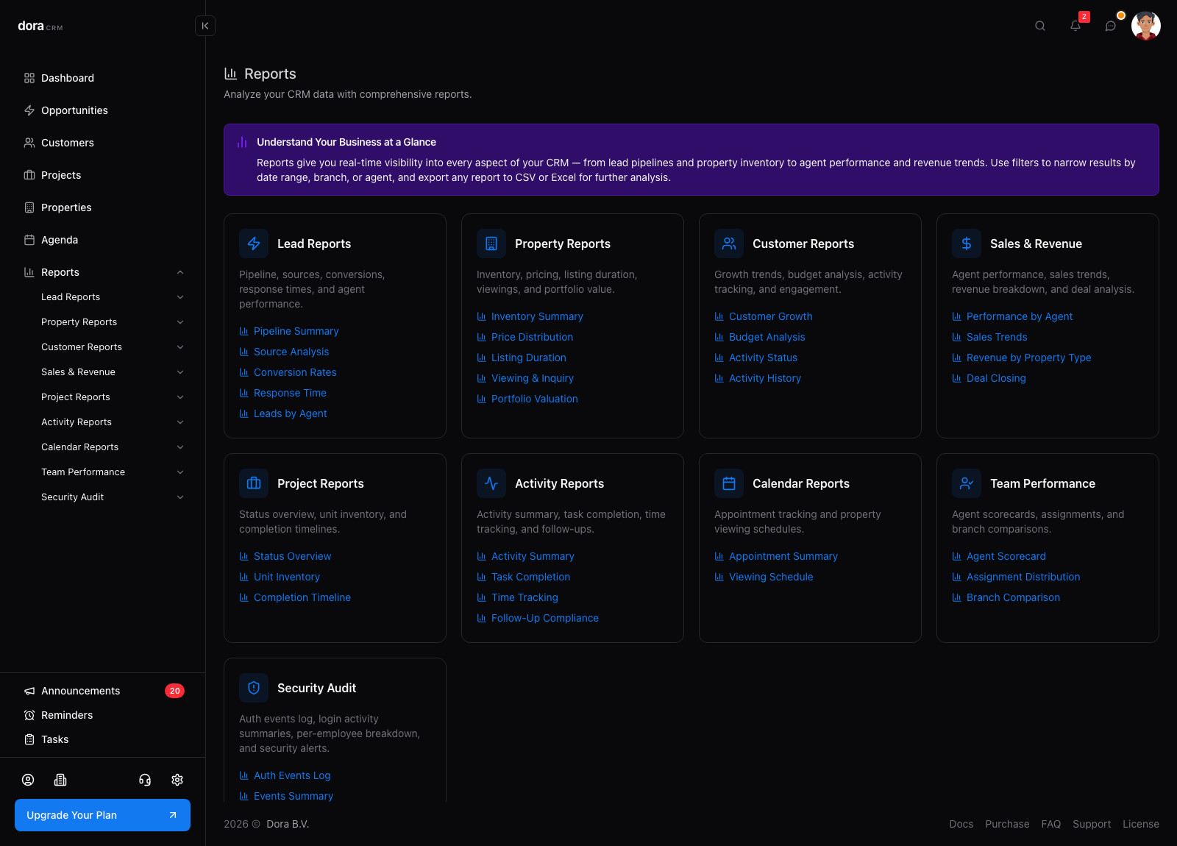Viewport: 1177px width, 846px height.
Task: Open the notifications bell
Action: coord(1075,26)
